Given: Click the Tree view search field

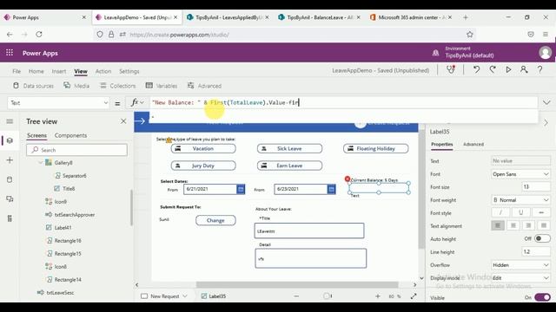Looking at the screenshot, I should click(x=76, y=150).
